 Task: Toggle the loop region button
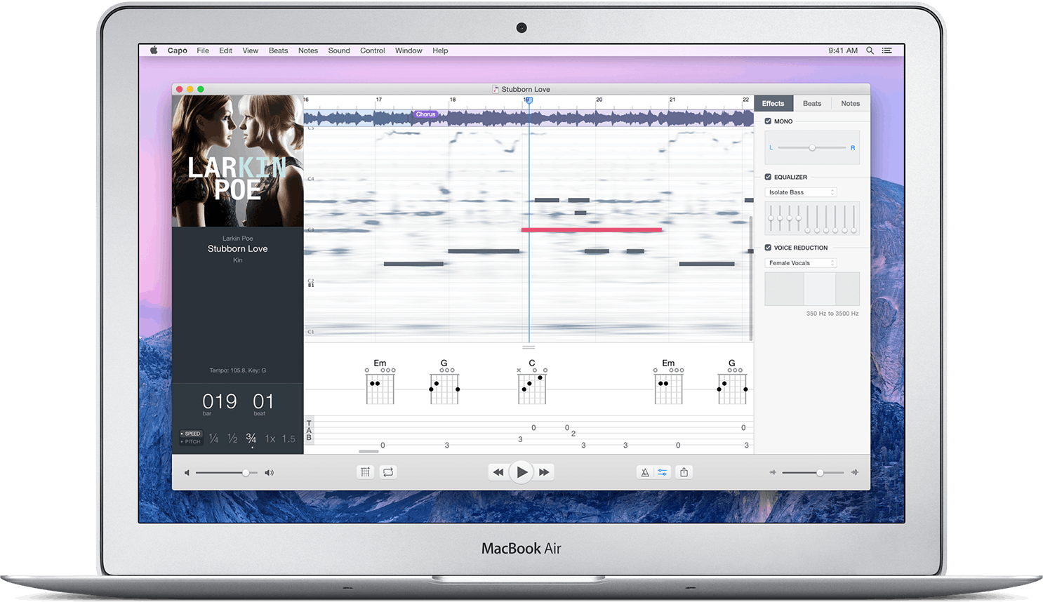click(388, 472)
